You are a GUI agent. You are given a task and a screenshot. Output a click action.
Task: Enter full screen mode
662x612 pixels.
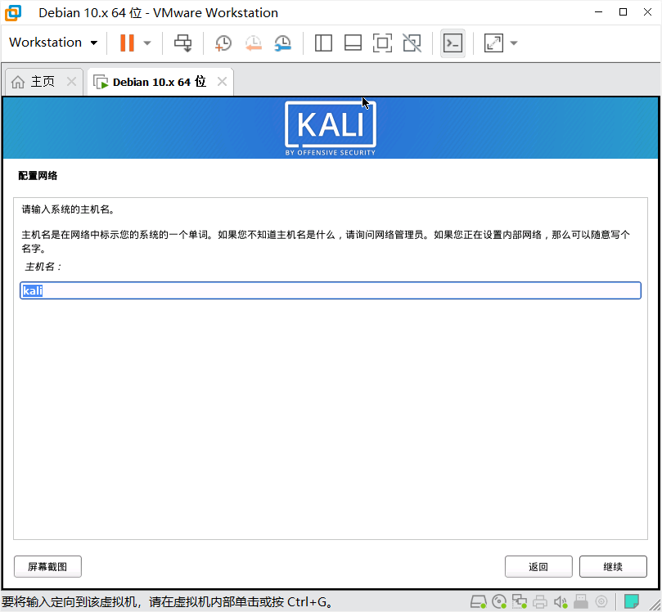(382, 43)
